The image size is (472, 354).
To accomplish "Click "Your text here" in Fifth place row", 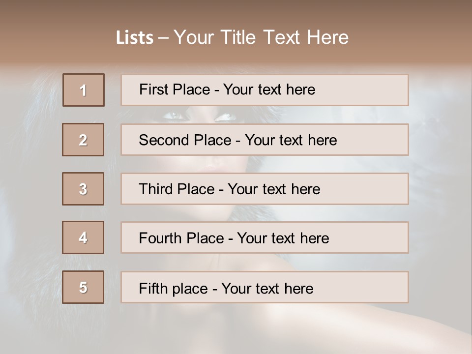I will 267,288.
